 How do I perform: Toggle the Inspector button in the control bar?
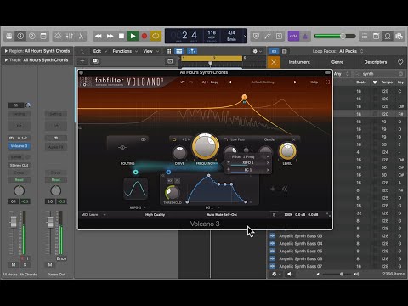click(20, 36)
